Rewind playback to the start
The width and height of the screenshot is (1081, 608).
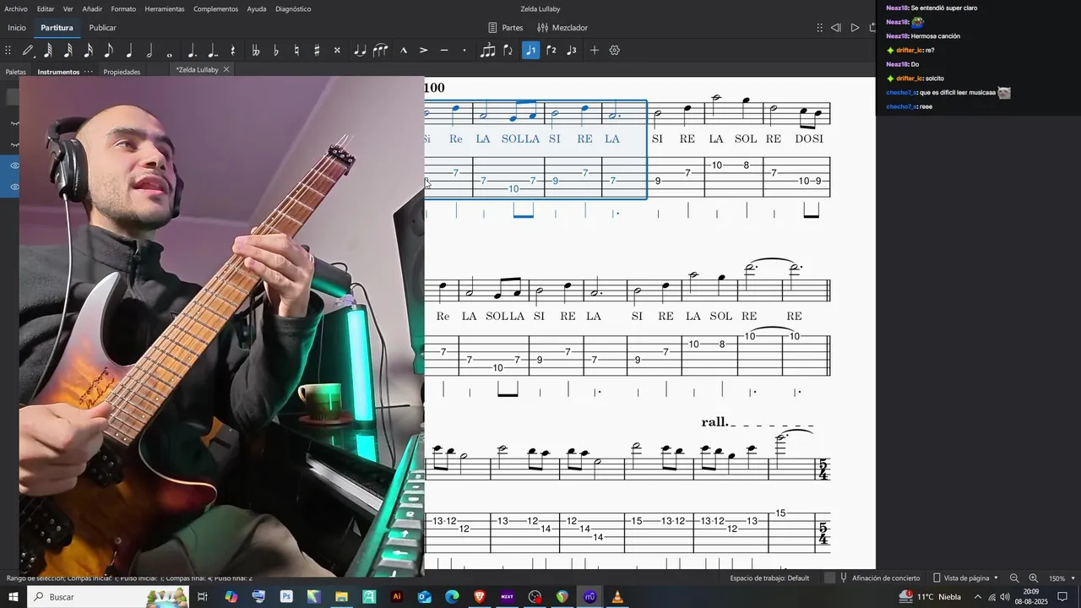point(835,28)
